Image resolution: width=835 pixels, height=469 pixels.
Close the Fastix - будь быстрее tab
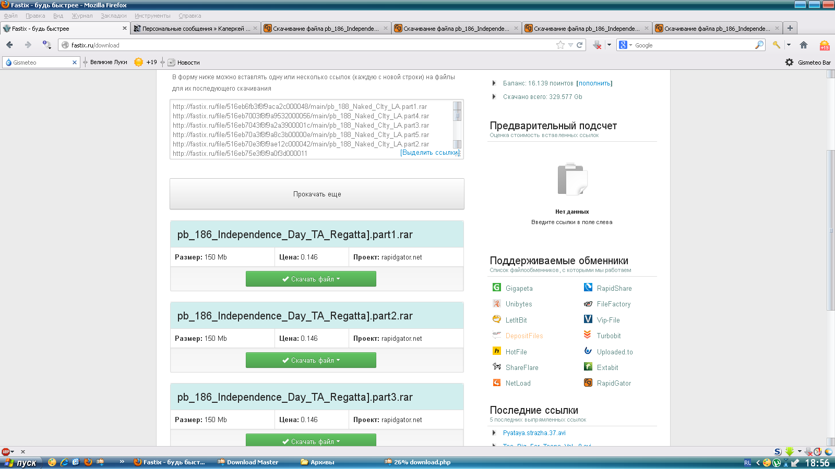(124, 28)
